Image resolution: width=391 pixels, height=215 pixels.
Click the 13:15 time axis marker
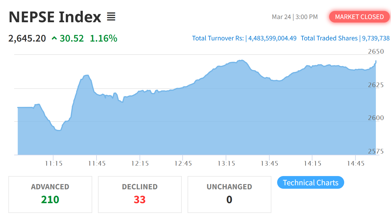pos(226,163)
